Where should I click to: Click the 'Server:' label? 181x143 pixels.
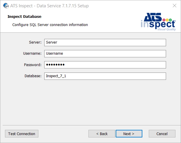point(35,42)
